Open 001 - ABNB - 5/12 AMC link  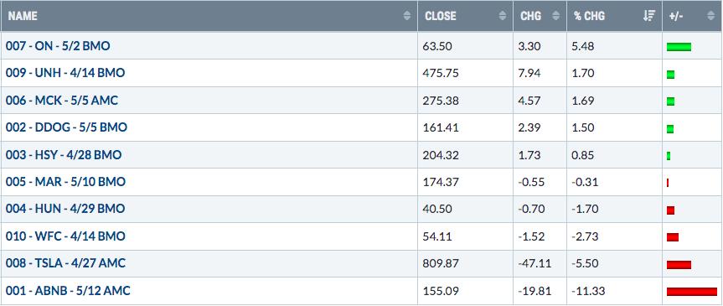68,291
